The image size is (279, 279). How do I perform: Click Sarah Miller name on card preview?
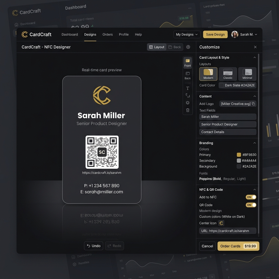coord(101,116)
